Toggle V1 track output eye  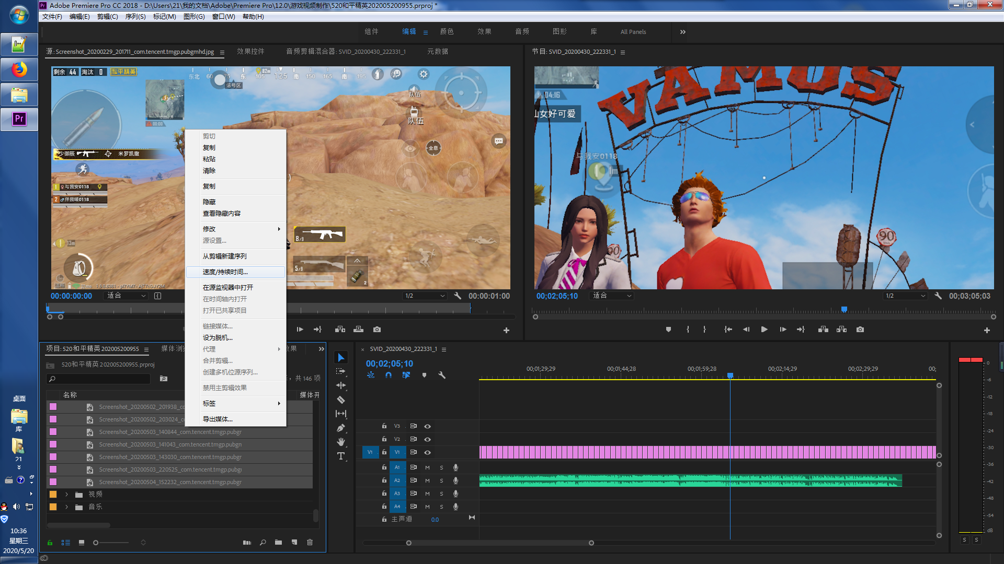pyautogui.click(x=427, y=452)
